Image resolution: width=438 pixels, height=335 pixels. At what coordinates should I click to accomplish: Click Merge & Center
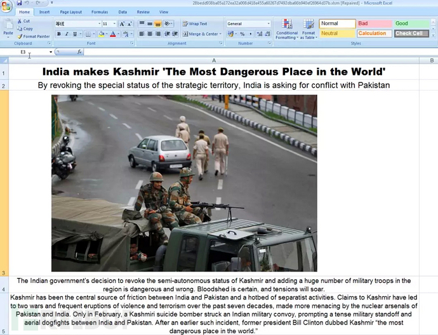[x=200, y=34]
